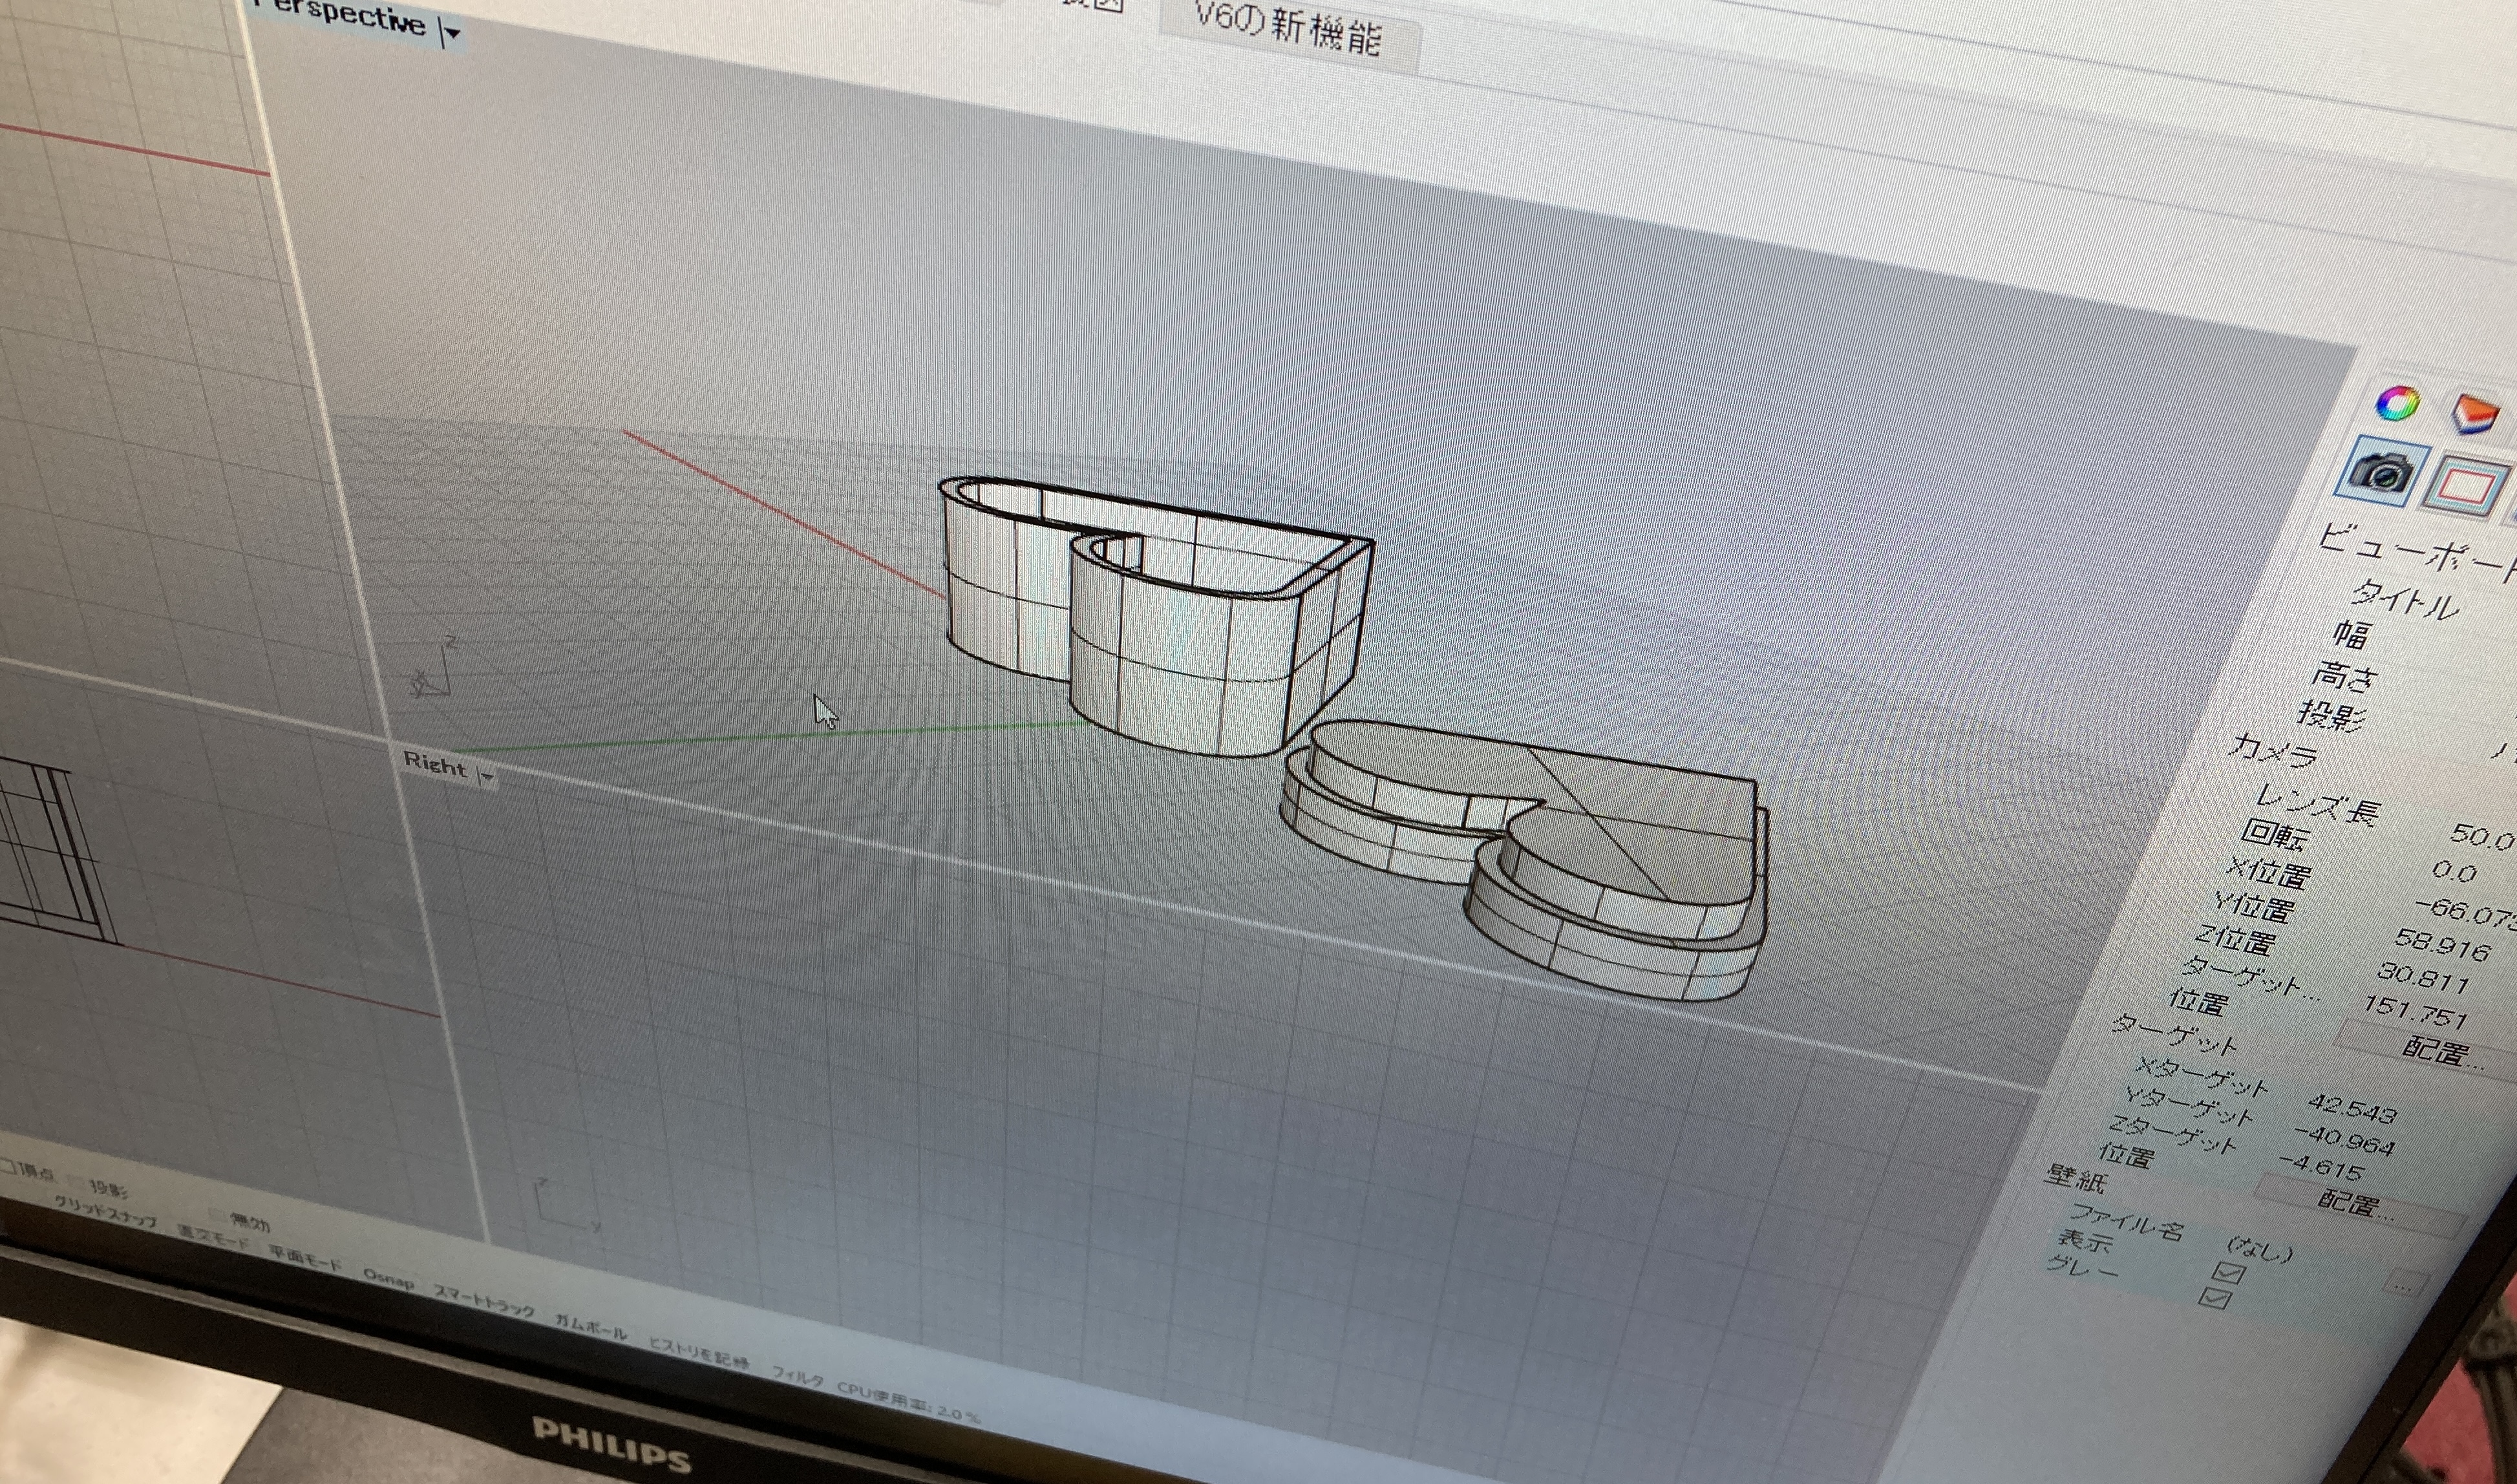
Task: Toggle 直交モード in the status bar
Action: pos(213,1236)
